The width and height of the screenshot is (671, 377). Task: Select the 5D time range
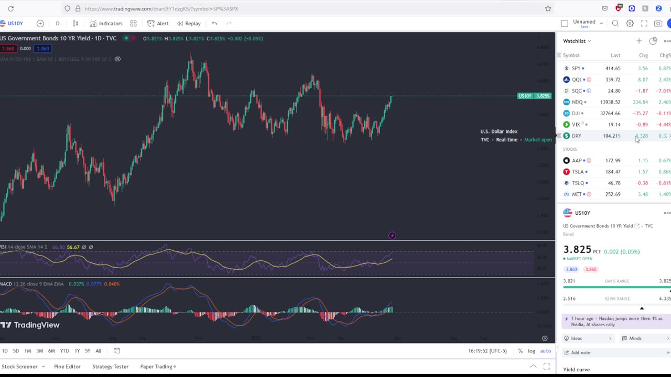(16, 351)
